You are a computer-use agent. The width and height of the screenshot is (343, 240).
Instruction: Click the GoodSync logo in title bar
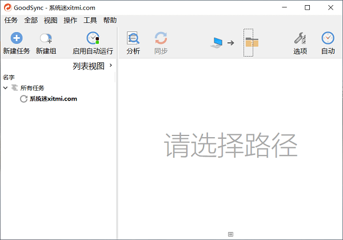click(7, 7)
